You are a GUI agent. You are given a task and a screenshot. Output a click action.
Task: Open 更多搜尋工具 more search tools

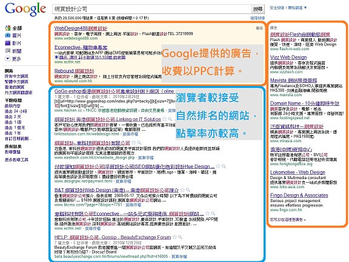pos(16,160)
